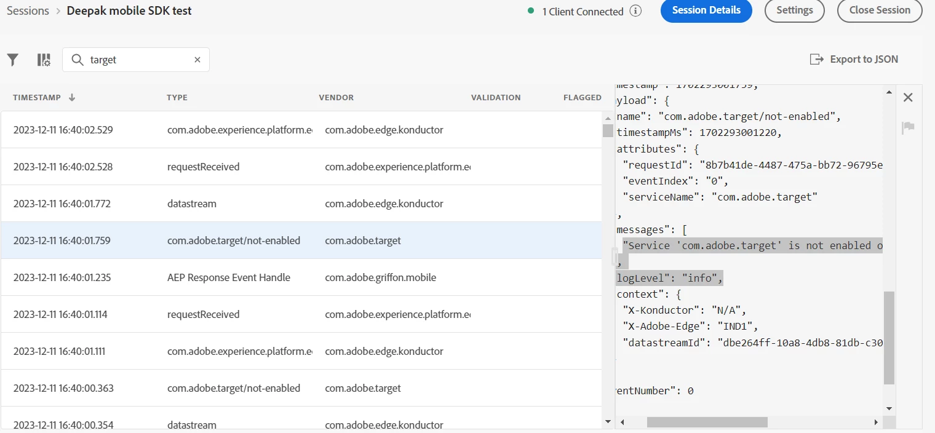Image resolution: width=935 pixels, height=433 pixels.
Task: Click the JSON panel horizontal scrollbar thumb
Action: [707, 422]
